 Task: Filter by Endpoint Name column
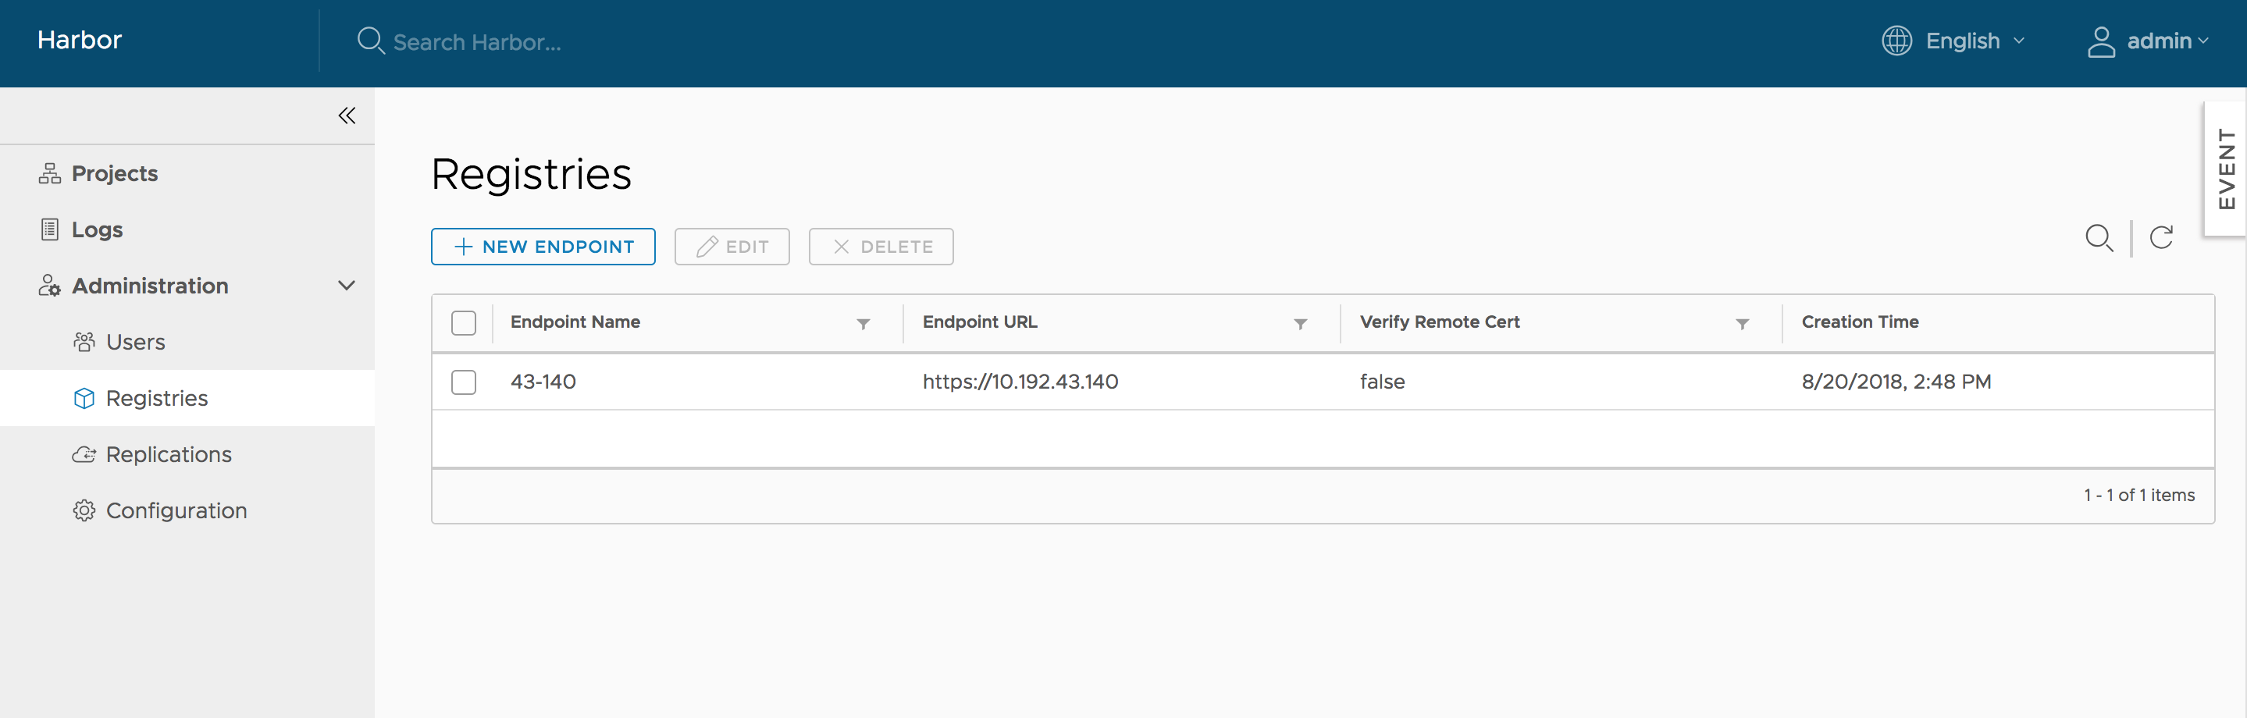[x=864, y=324]
